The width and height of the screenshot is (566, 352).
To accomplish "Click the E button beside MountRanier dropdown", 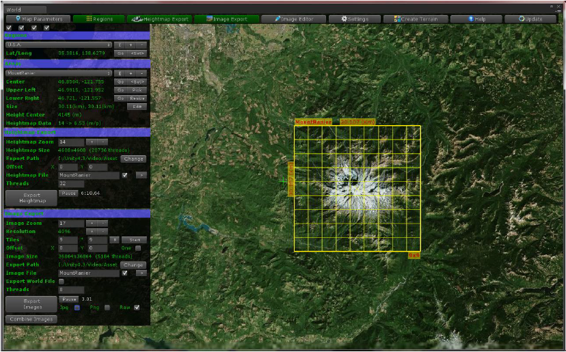I will 120,73.
